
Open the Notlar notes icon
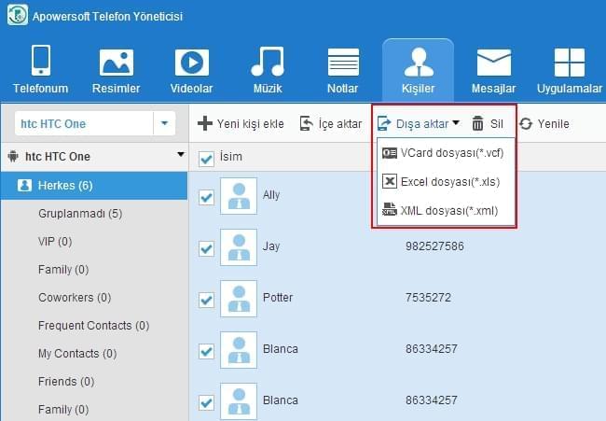(343, 62)
